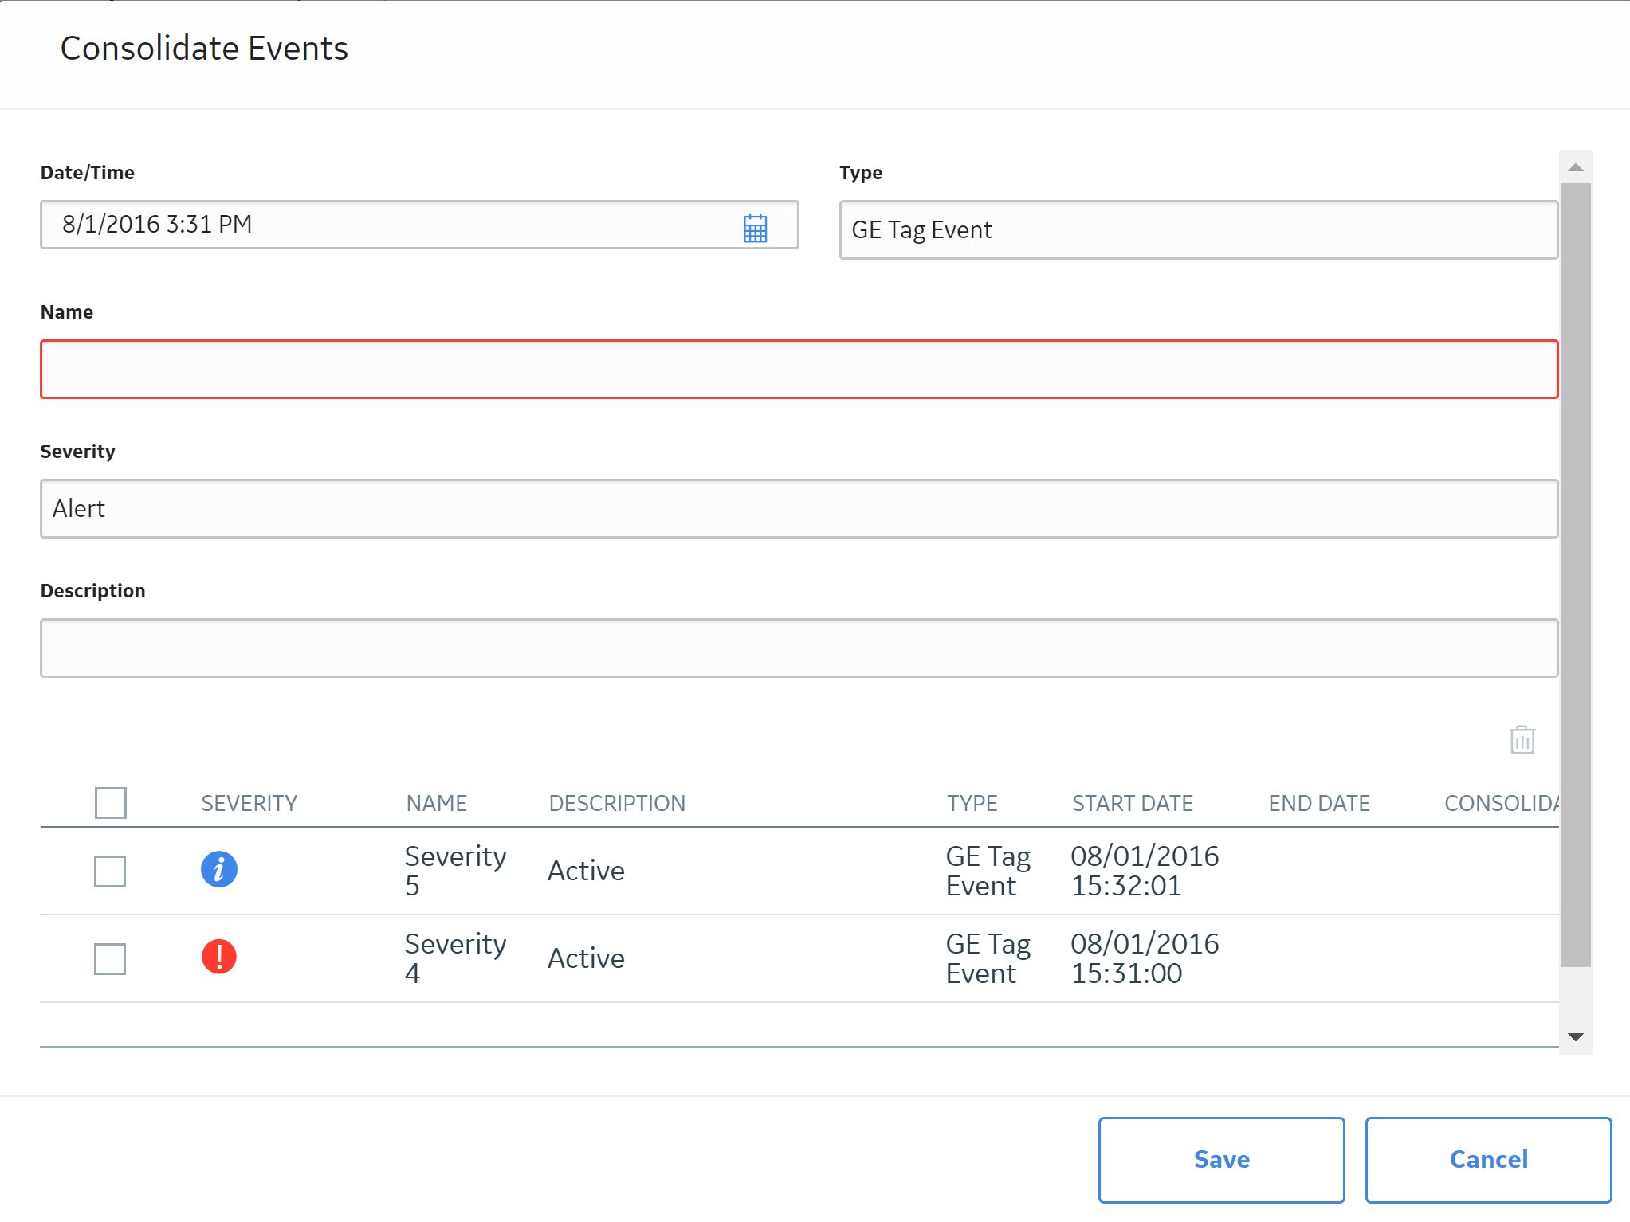This screenshot has width=1630, height=1222.
Task: Check the Severity 4 row checkbox
Action: [110, 958]
